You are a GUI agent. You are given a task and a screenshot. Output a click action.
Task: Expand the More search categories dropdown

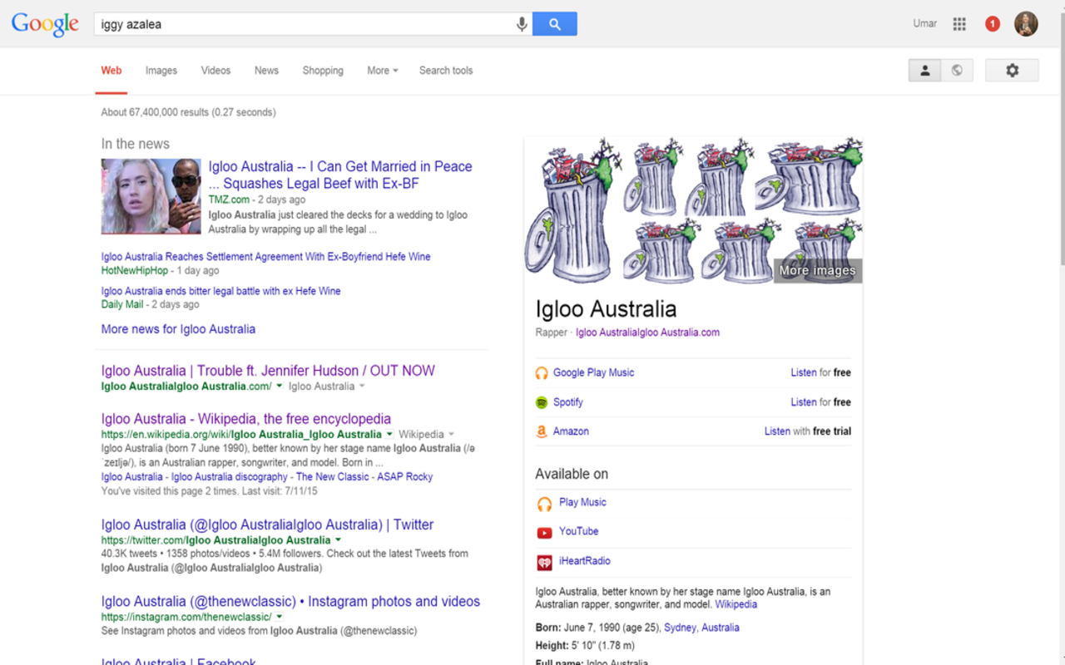pyautogui.click(x=383, y=71)
